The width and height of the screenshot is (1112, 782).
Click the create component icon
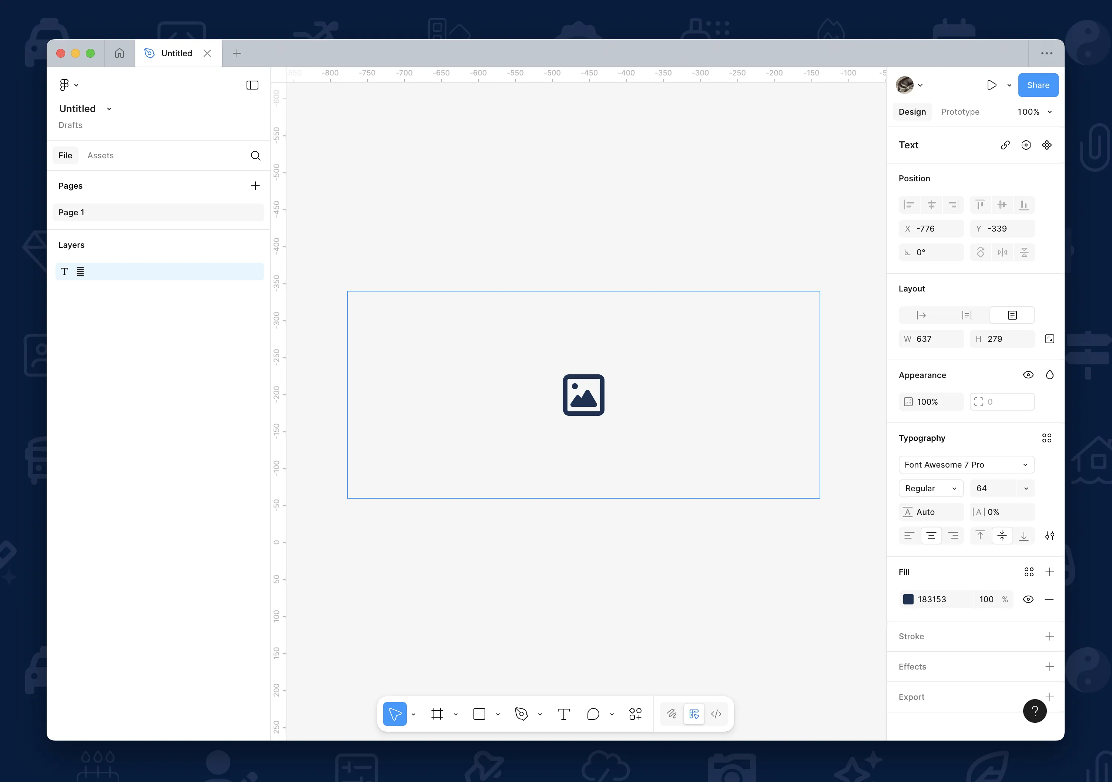pyautogui.click(x=1046, y=145)
